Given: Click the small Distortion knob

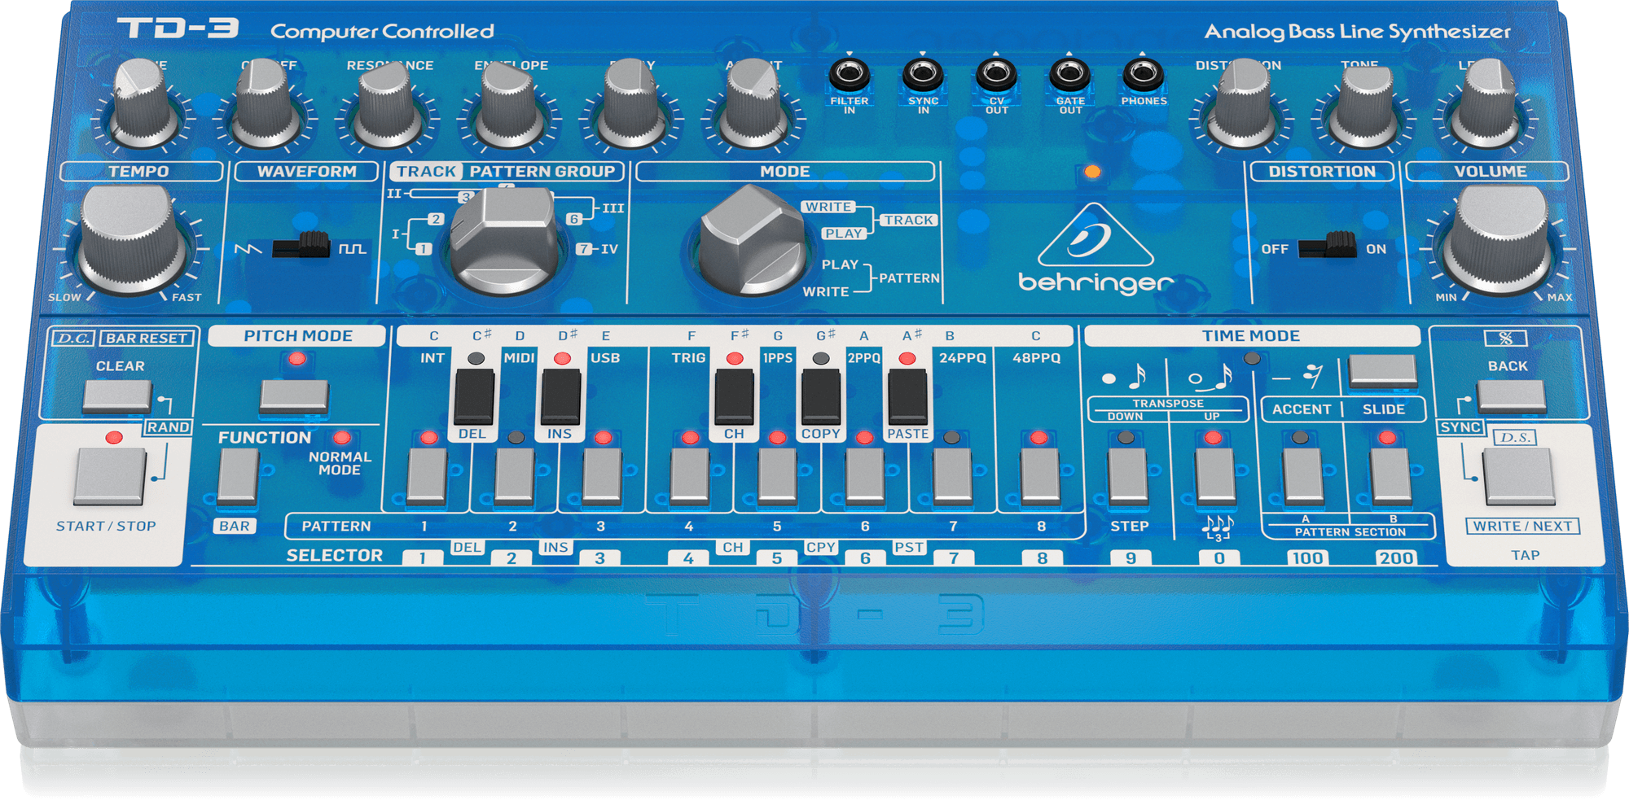Looking at the screenshot, I should tap(1241, 103).
